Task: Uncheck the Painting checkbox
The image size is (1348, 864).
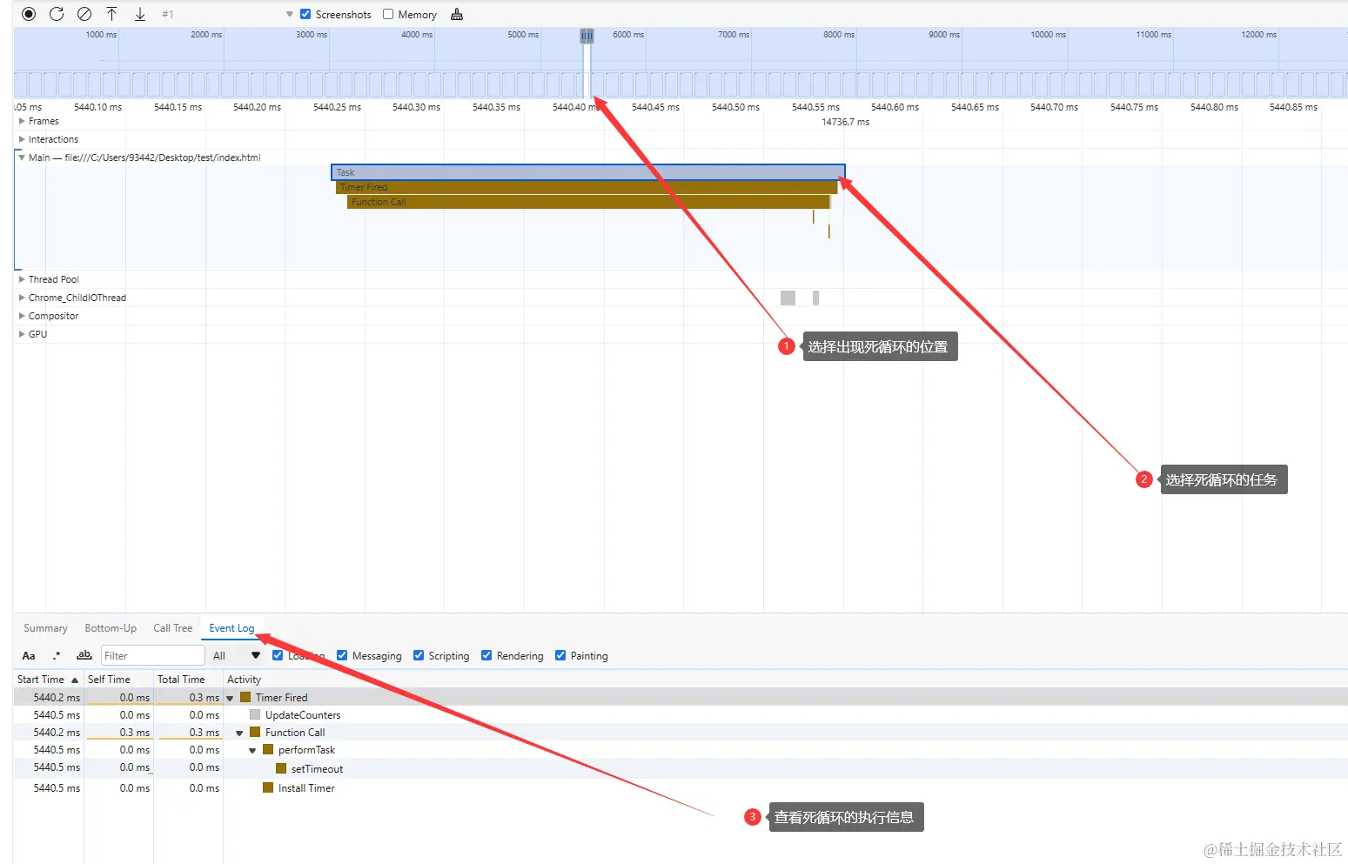Action: coord(560,655)
